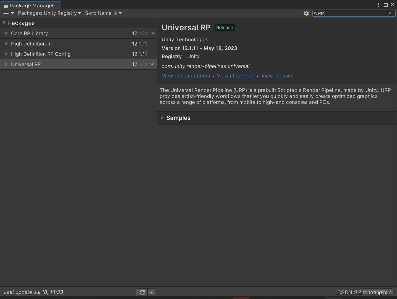Collapse the Packages list header
Viewport: 397px width, 299px height.
pyautogui.click(x=4, y=23)
